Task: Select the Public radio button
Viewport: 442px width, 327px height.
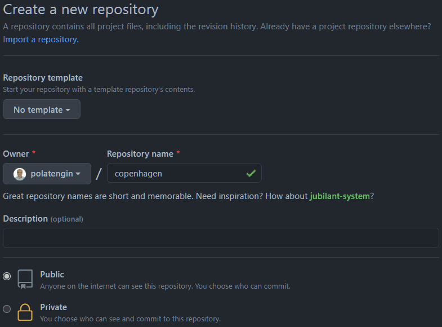Action: click(x=7, y=276)
